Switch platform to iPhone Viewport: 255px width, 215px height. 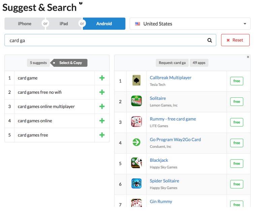25,24
